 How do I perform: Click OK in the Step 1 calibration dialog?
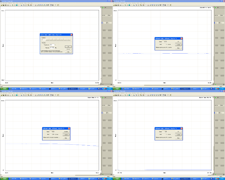tap(68, 47)
